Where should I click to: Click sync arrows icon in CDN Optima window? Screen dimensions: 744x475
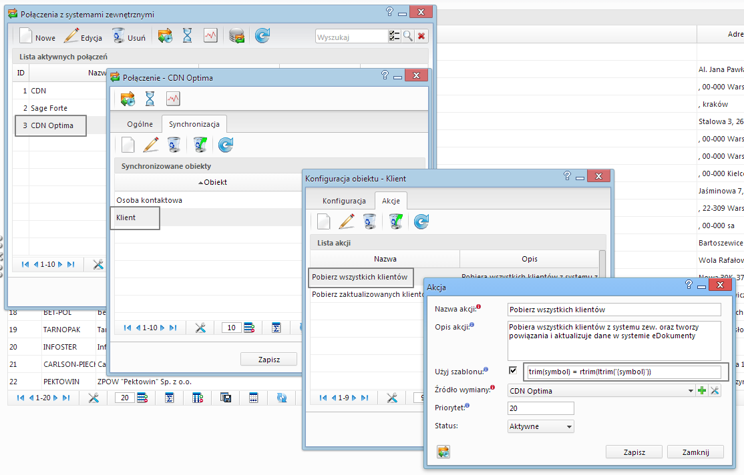pos(128,99)
